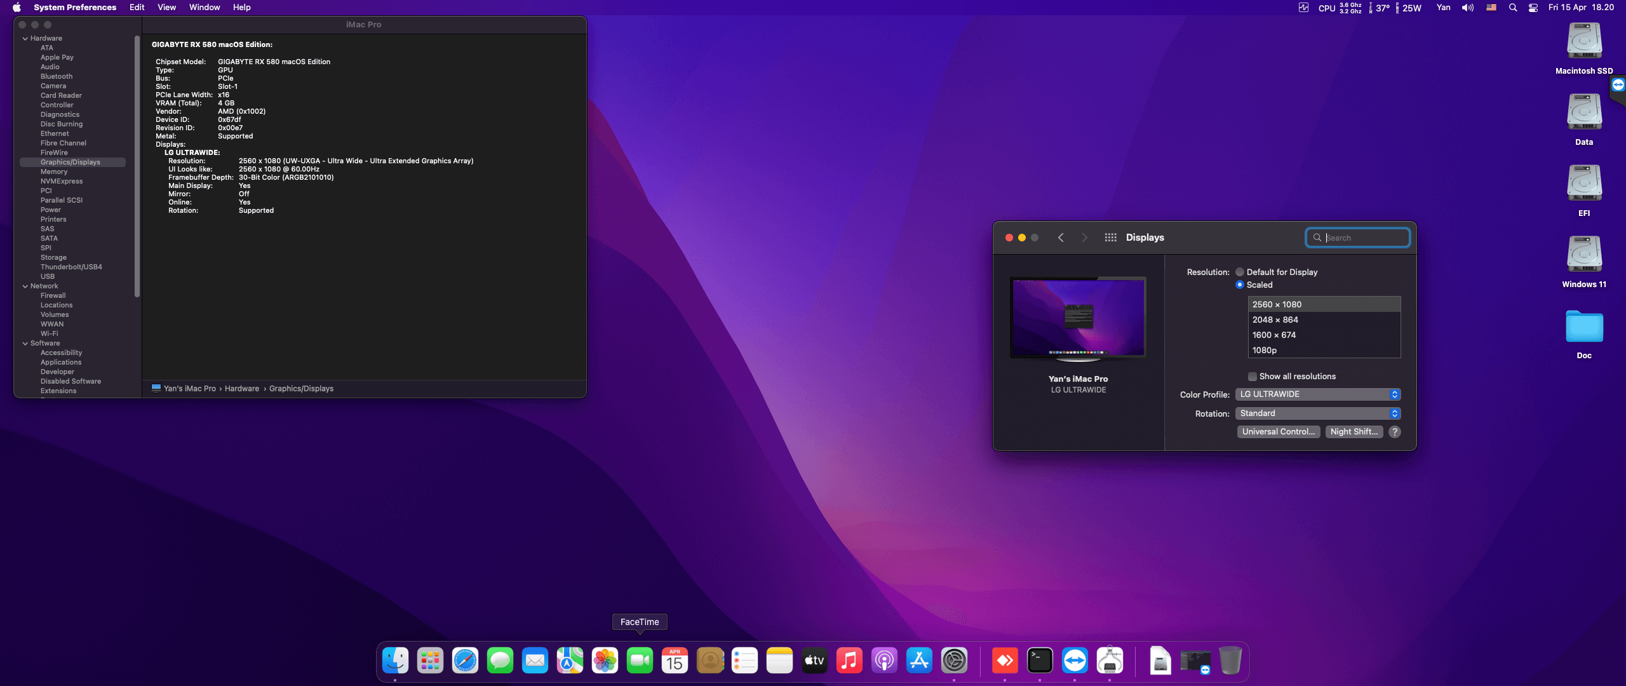Open the Macintosh SSD drive on the desktop
1626x686 pixels.
1584,42
